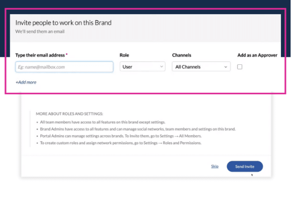The image size is (291, 197).
Task: Click the bullet about Brand Admins access
Action: [138, 129]
